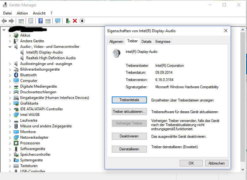
Task: Click the Prozessoren chip icon
Action: [x=16, y=143]
